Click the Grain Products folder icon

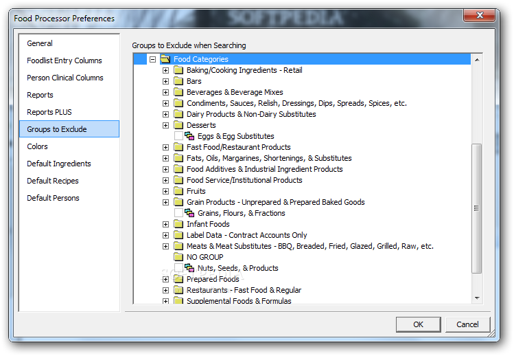pyautogui.click(x=178, y=202)
